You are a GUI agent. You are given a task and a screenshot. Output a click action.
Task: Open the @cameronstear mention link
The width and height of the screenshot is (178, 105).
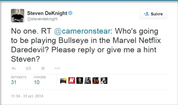(82, 31)
